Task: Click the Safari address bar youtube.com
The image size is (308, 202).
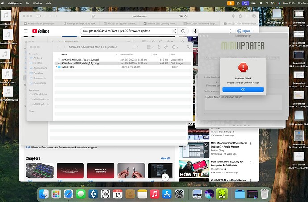Action: coord(139,16)
